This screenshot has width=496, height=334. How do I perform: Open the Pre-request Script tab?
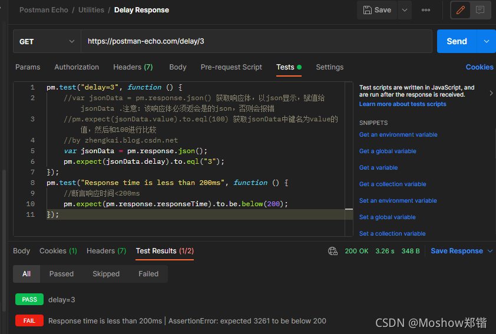click(x=232, y=67)
